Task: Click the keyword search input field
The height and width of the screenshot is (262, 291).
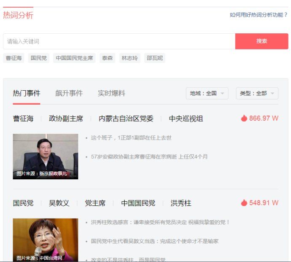Action: [x=119, y=41]
